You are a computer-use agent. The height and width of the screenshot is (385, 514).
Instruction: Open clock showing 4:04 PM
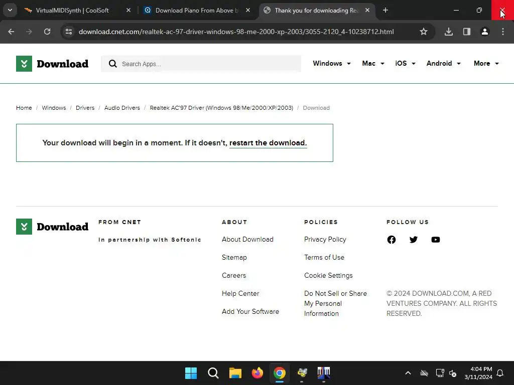click(478, 373)
